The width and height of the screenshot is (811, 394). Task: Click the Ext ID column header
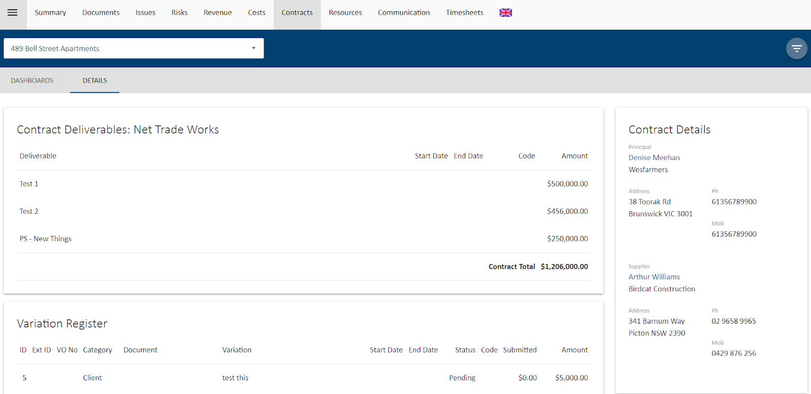(x=42, y=350)
